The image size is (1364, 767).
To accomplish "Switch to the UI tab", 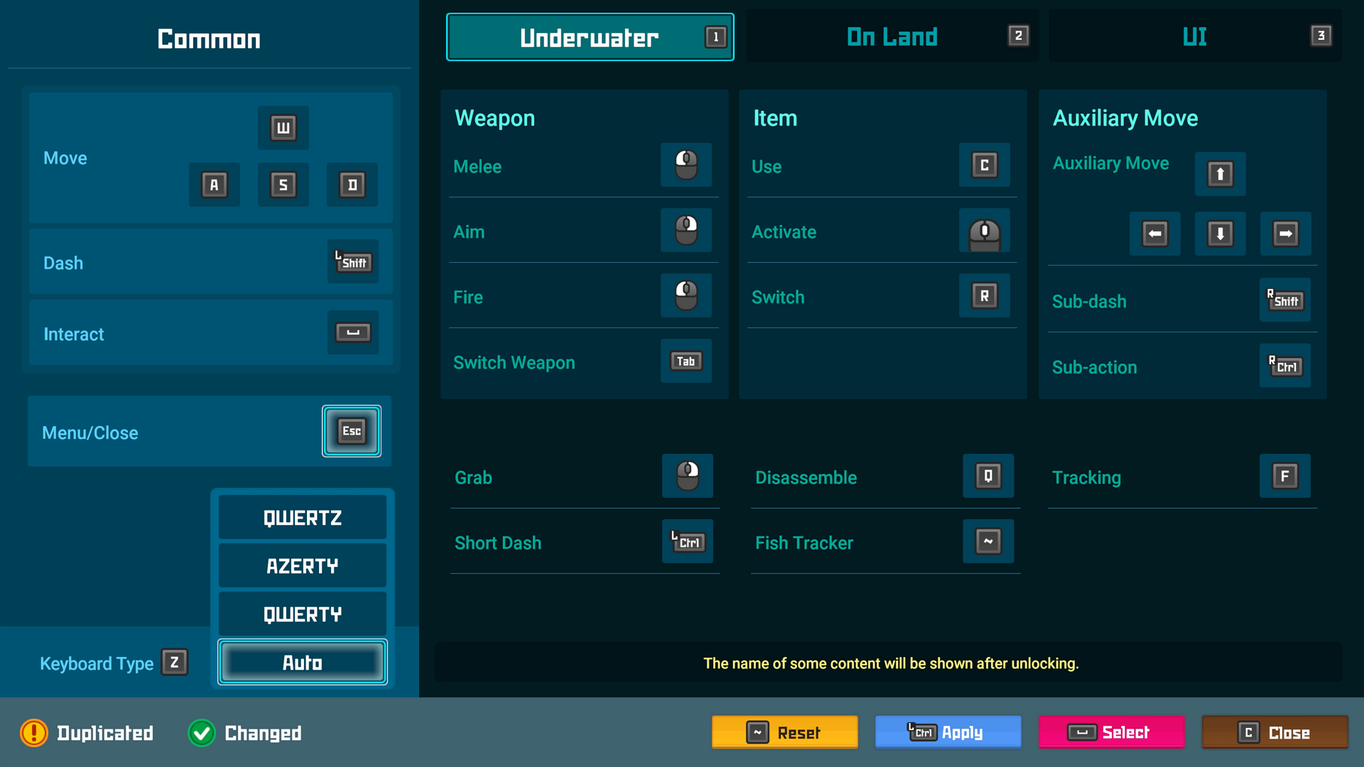I will pyautogui.click(x=1193, y=38).
